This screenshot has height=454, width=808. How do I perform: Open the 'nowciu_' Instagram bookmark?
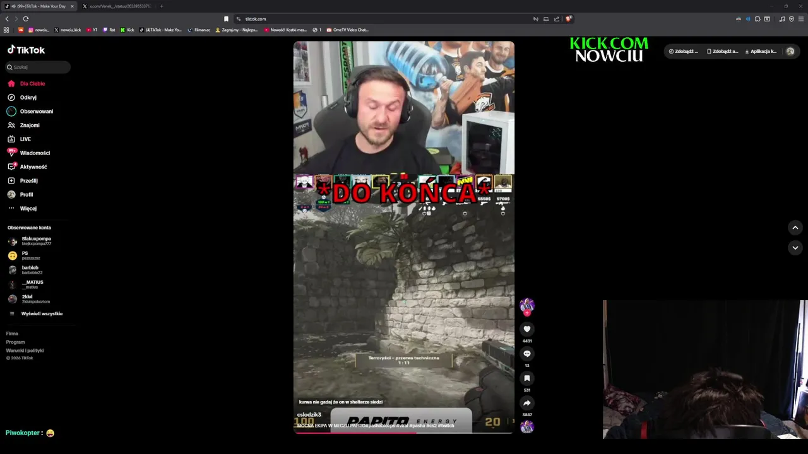point(39,30)
